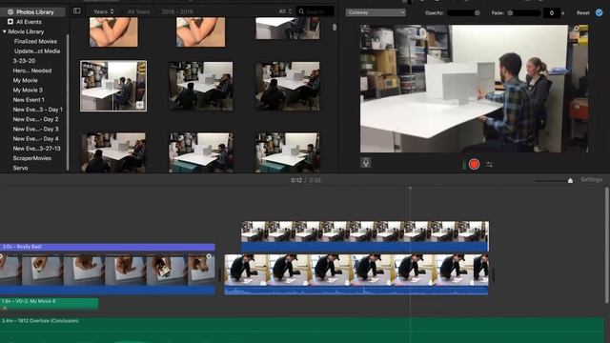
Task: Select New Eve...3-27-13 event
Action: pos(36,149)
